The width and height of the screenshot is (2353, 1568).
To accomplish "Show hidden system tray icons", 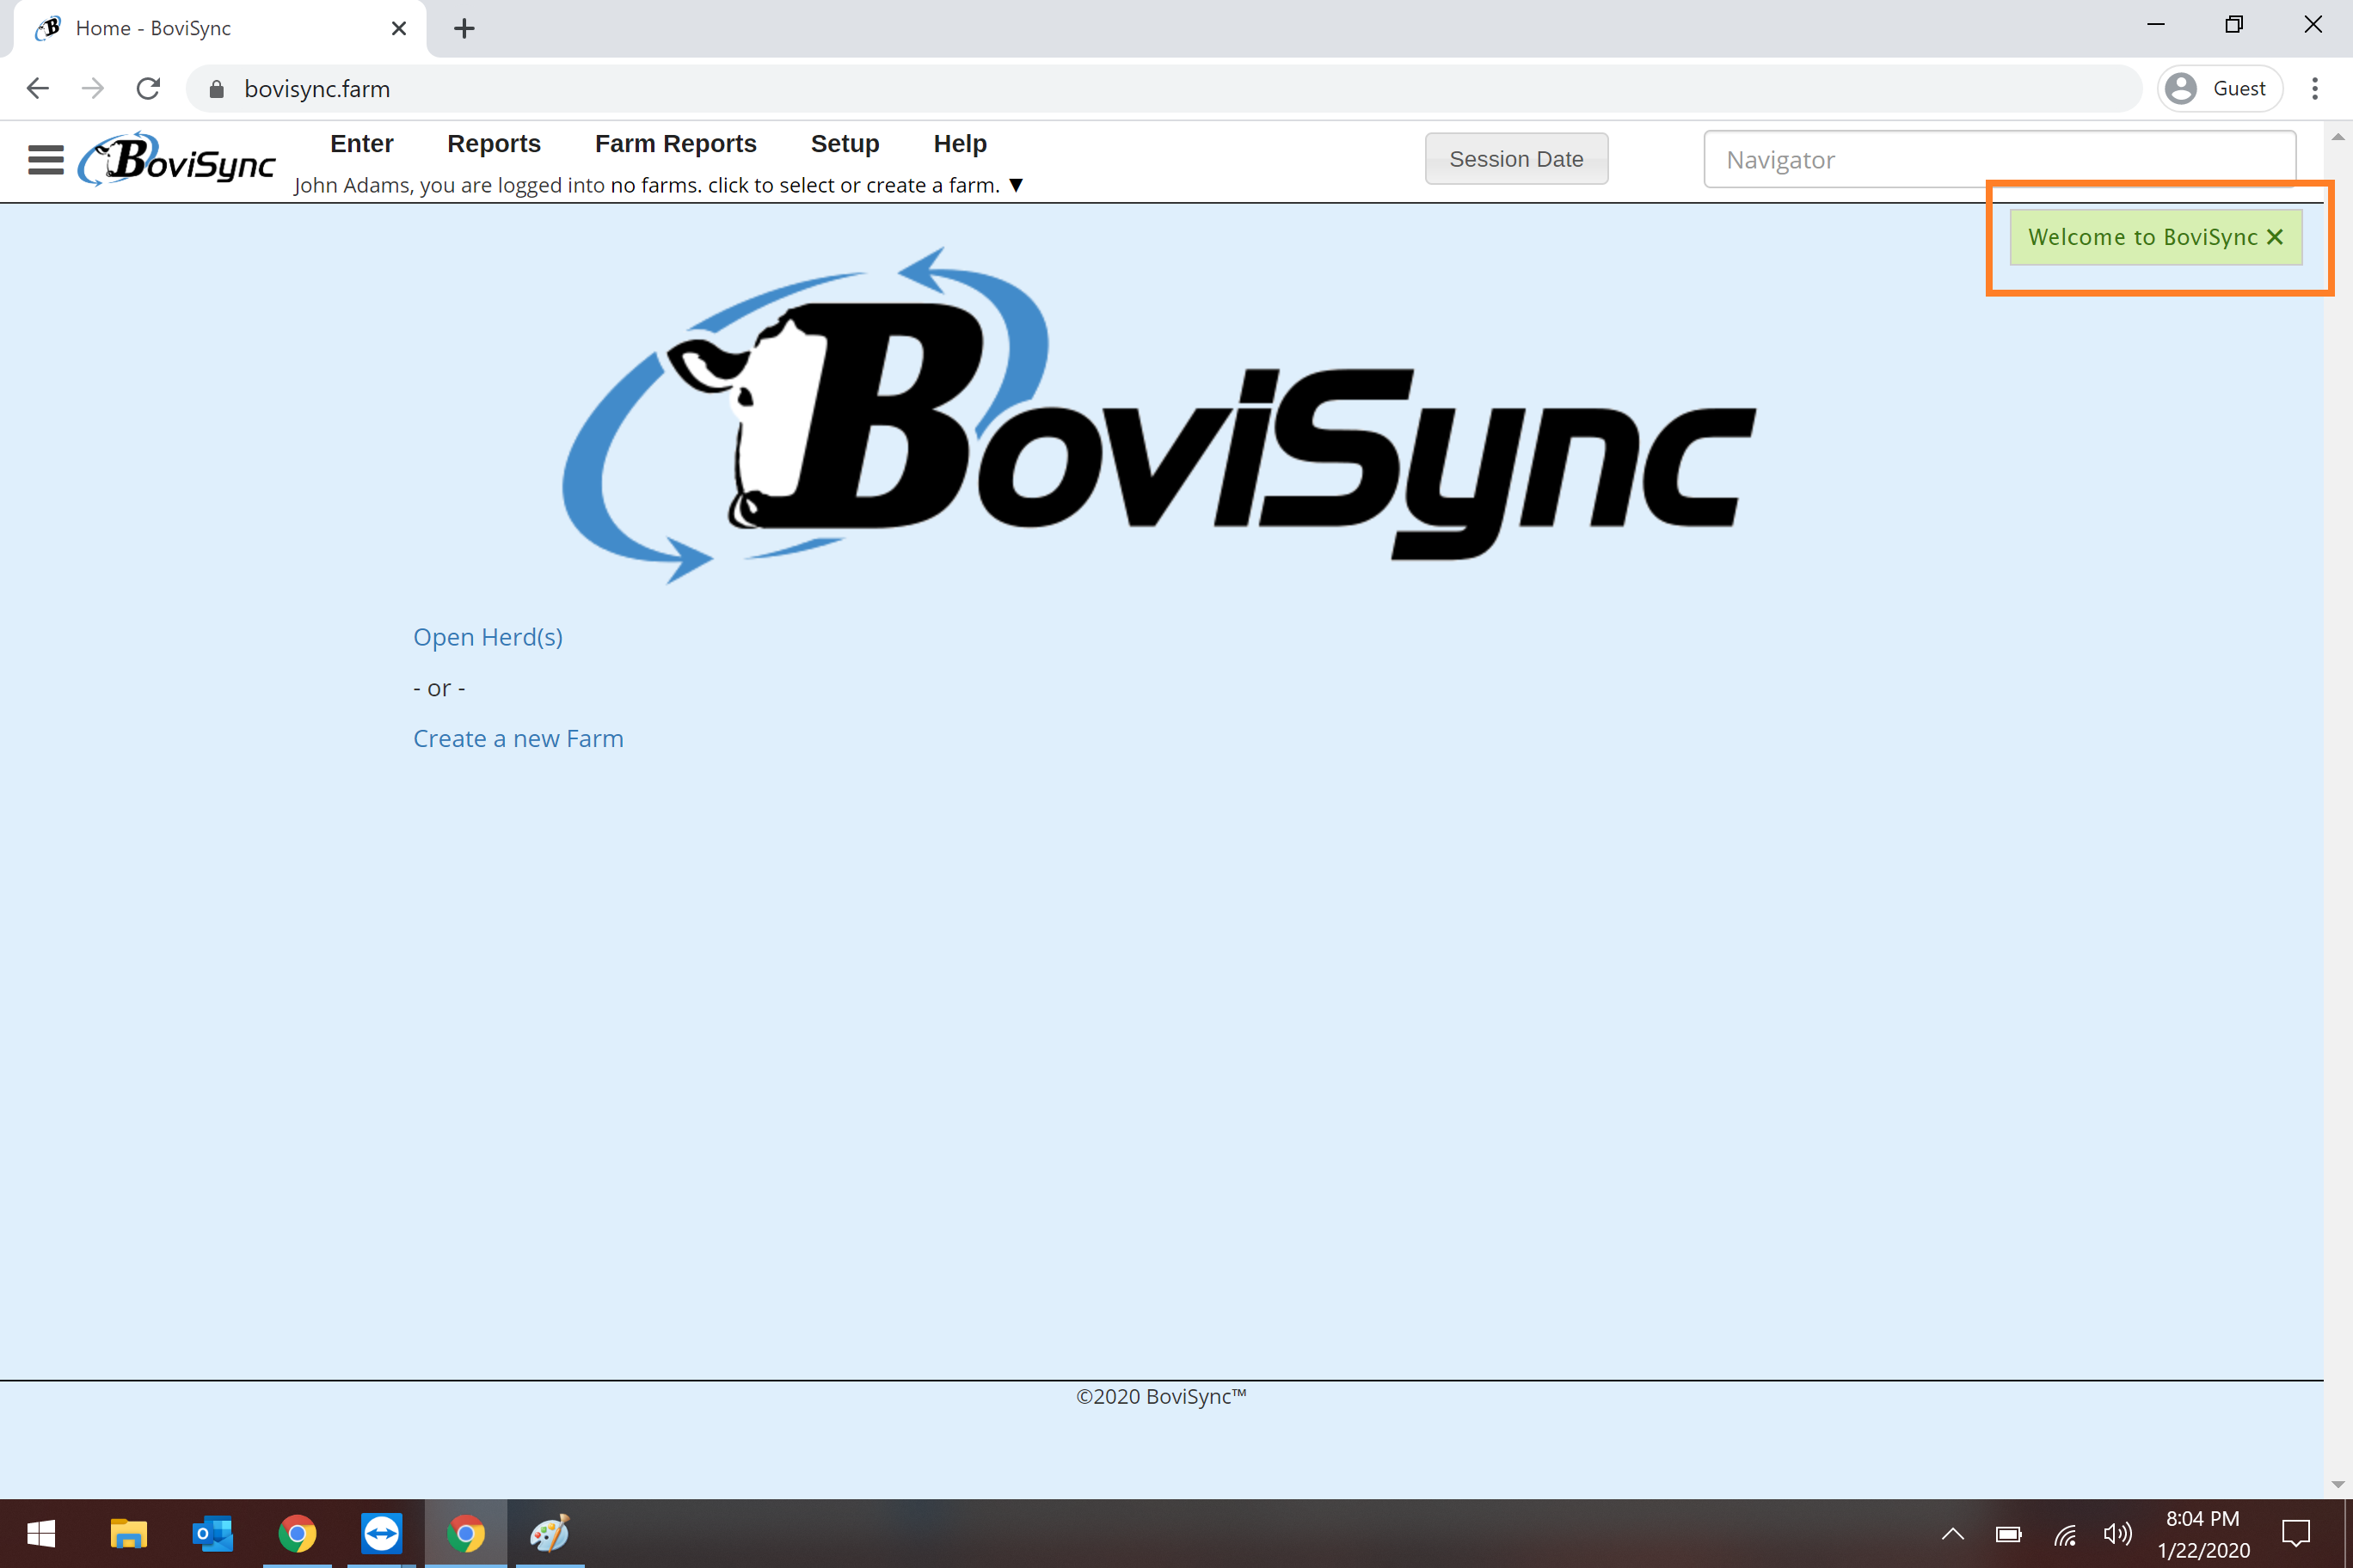I will [1952, 1533].
